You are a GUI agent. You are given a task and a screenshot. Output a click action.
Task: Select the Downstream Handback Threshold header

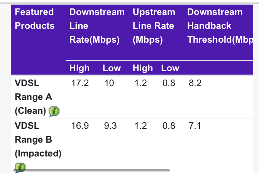220,26
